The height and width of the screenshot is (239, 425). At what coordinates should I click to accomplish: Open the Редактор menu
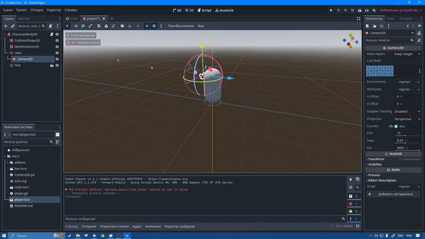[x=54, y=10]
